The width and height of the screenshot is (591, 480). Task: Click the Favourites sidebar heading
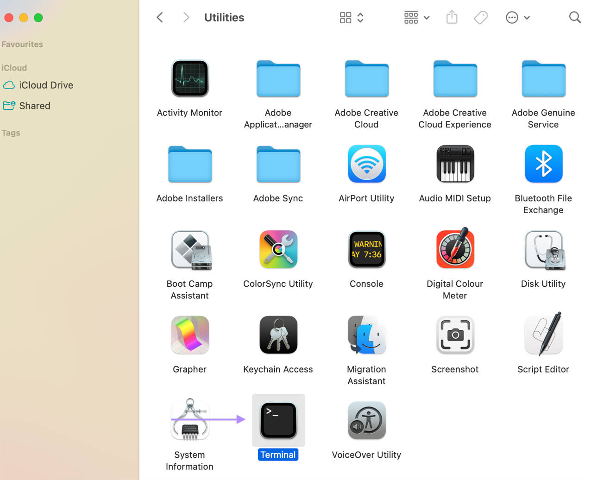tap(22, 44)
